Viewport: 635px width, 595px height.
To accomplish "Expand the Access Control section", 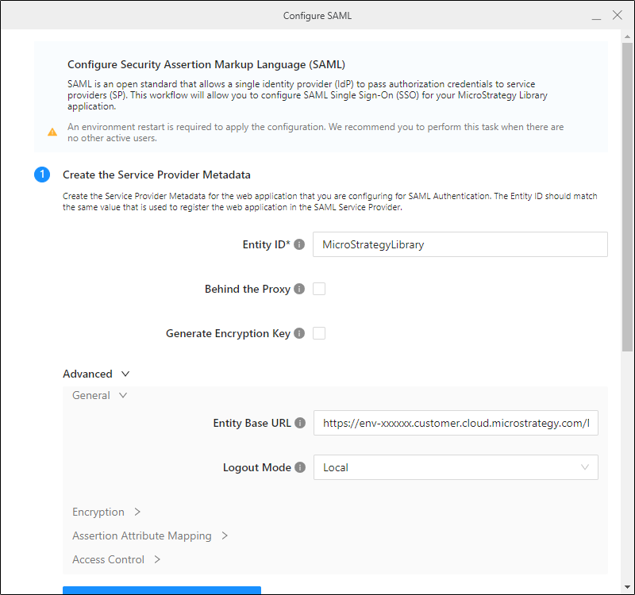I will [x=116, y=560].
